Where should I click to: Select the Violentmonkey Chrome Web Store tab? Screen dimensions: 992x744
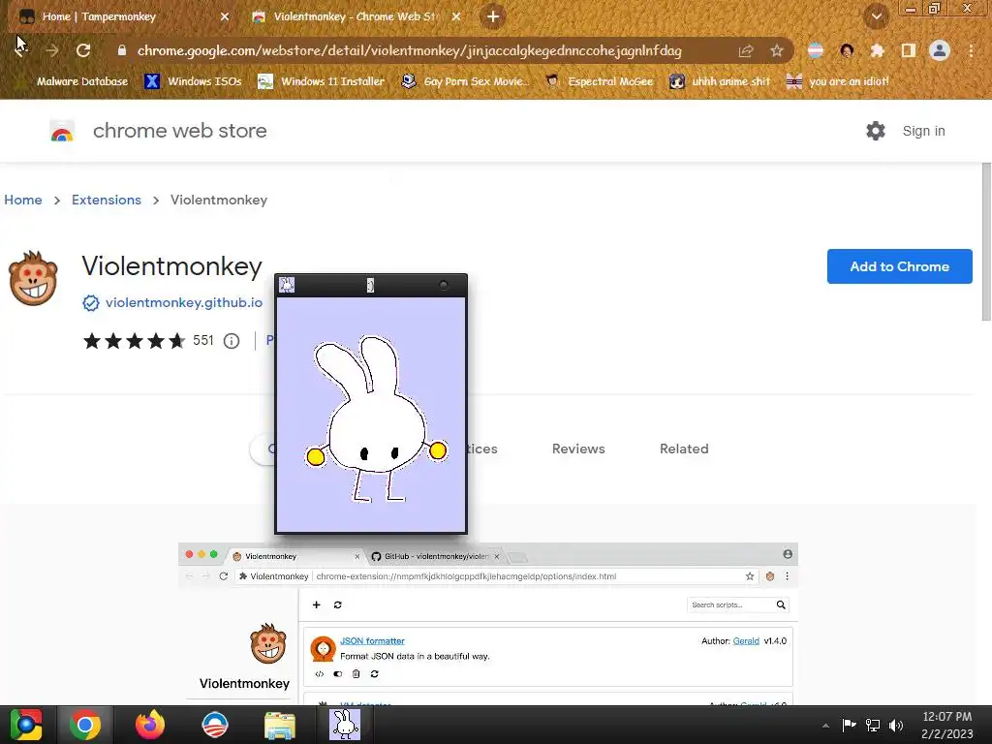[x=356, y=17]
